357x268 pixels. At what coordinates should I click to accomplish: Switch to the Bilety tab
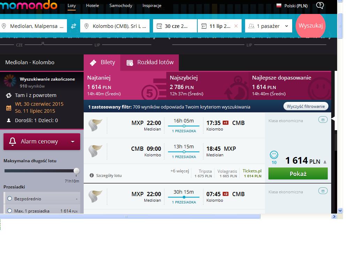click(x=102, y=62)
